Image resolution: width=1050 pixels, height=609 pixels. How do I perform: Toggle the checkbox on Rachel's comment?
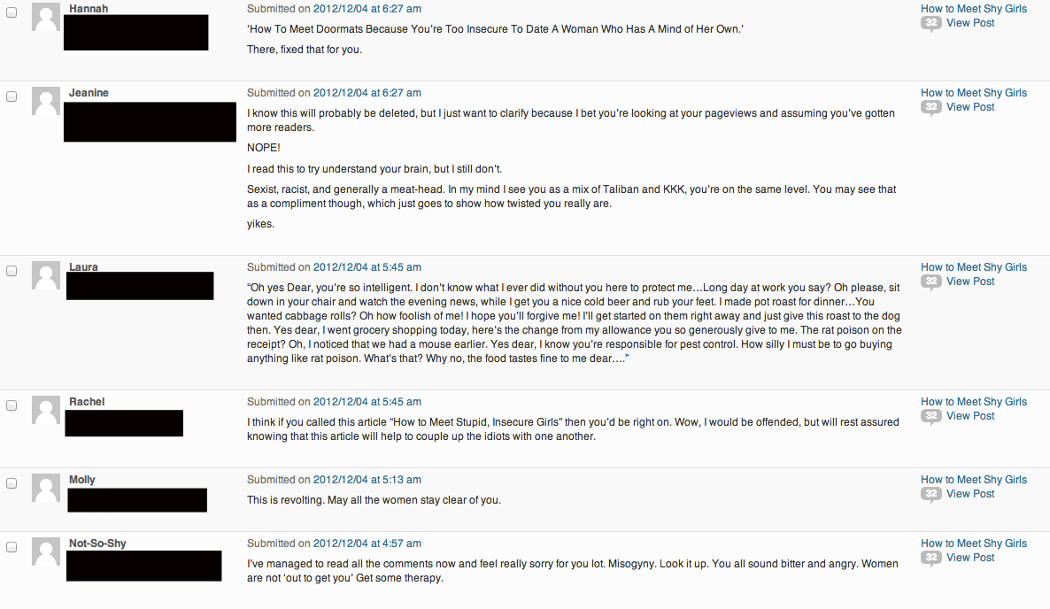coord(12,405)
